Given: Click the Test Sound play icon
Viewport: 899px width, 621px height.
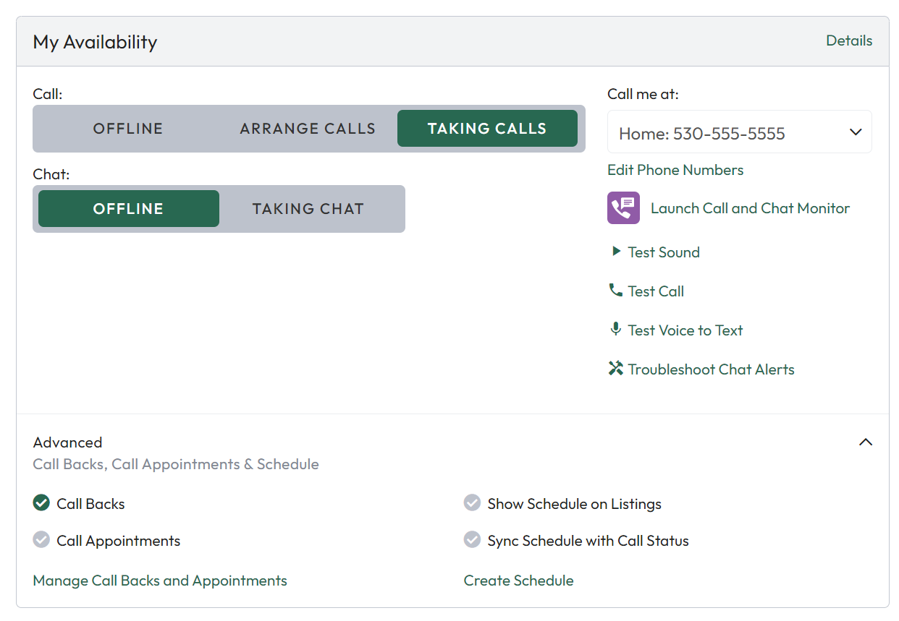Looking at the screenshot, I should pyautogui.click(x=616, y=252).
